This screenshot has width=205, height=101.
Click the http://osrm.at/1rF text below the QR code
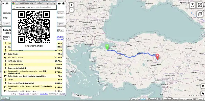coord(34,46)
